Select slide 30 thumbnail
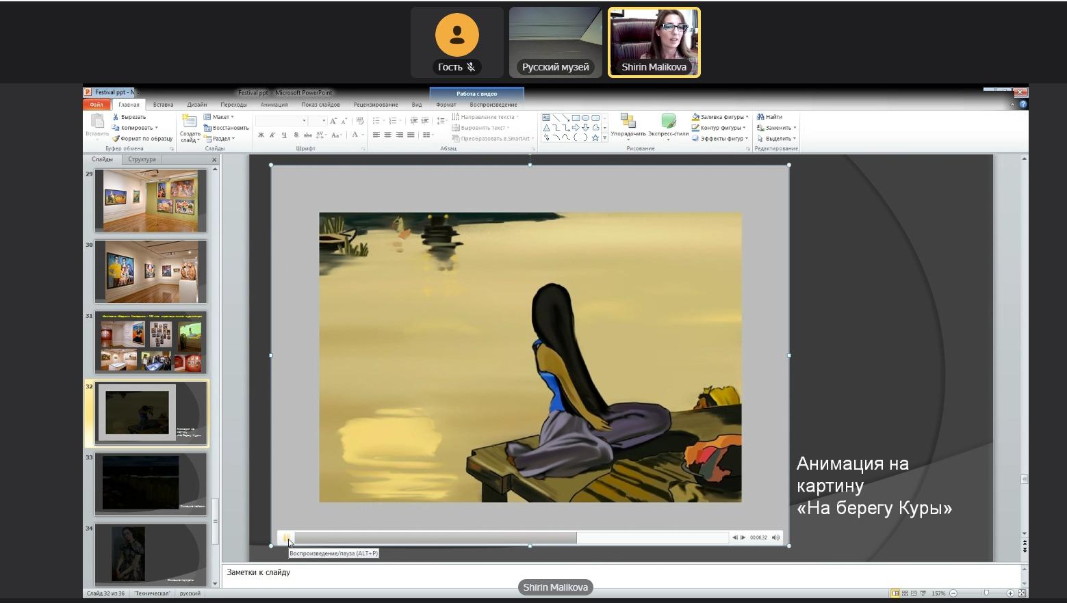 point(151,271)
